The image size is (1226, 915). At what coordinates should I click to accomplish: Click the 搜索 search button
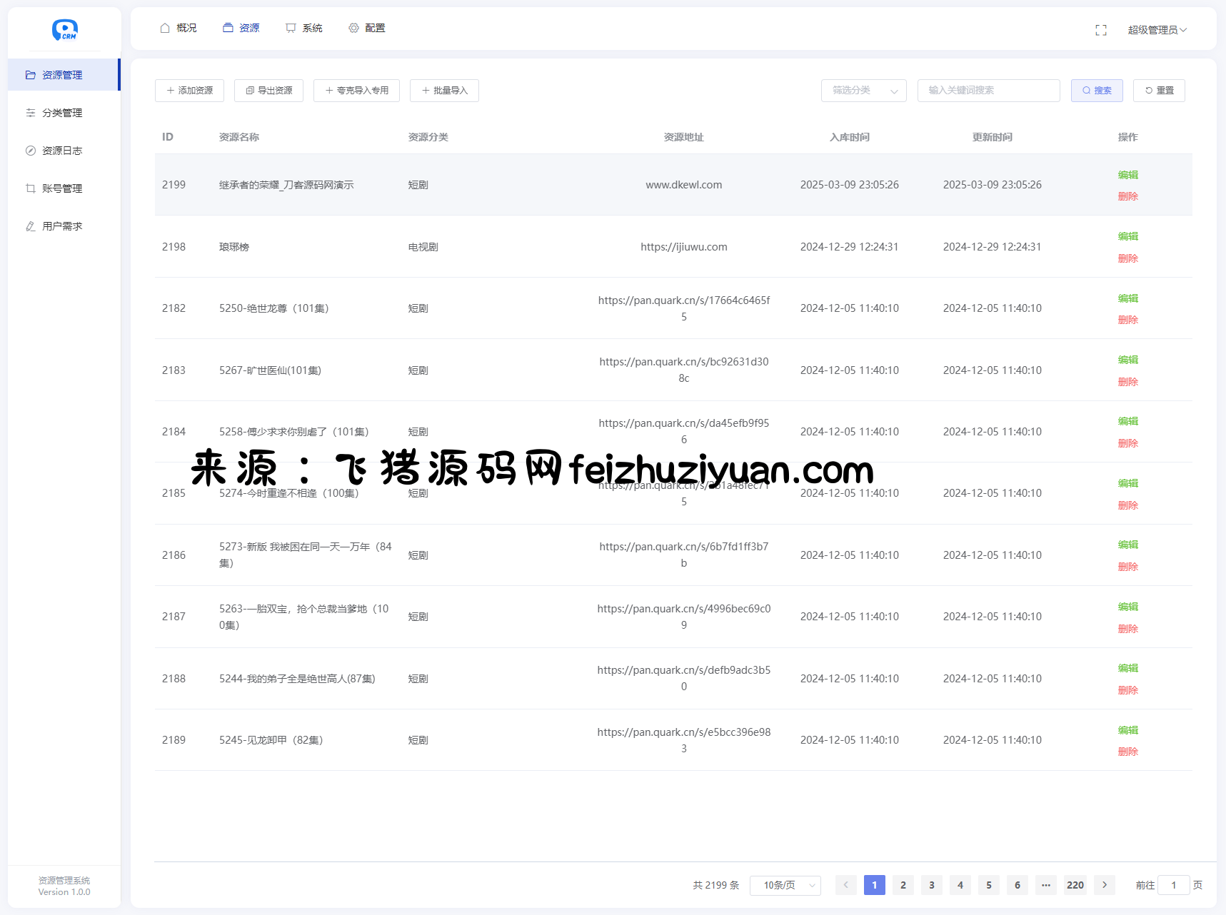pos(1096,91)
